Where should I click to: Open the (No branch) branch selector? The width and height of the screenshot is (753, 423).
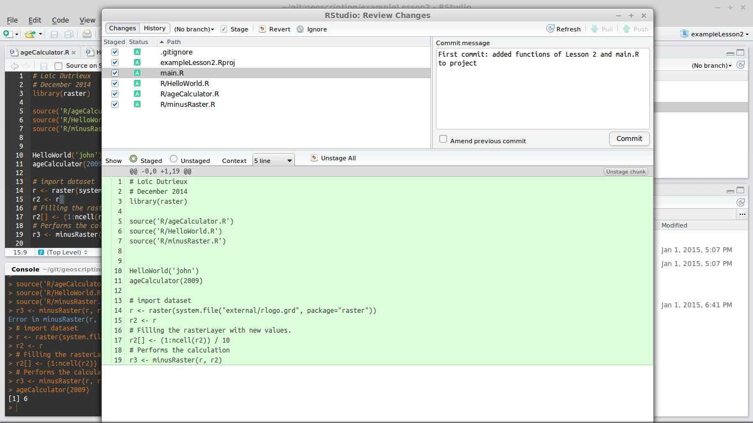point(191,29)
